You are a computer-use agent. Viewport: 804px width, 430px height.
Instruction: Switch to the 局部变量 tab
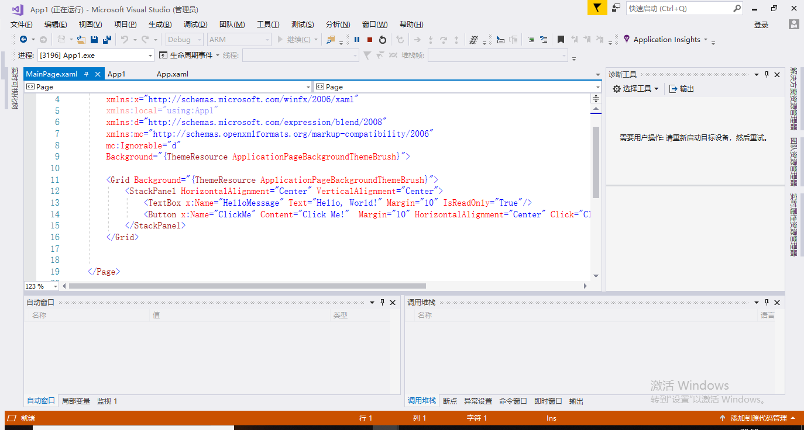click(x=76, y=401)
